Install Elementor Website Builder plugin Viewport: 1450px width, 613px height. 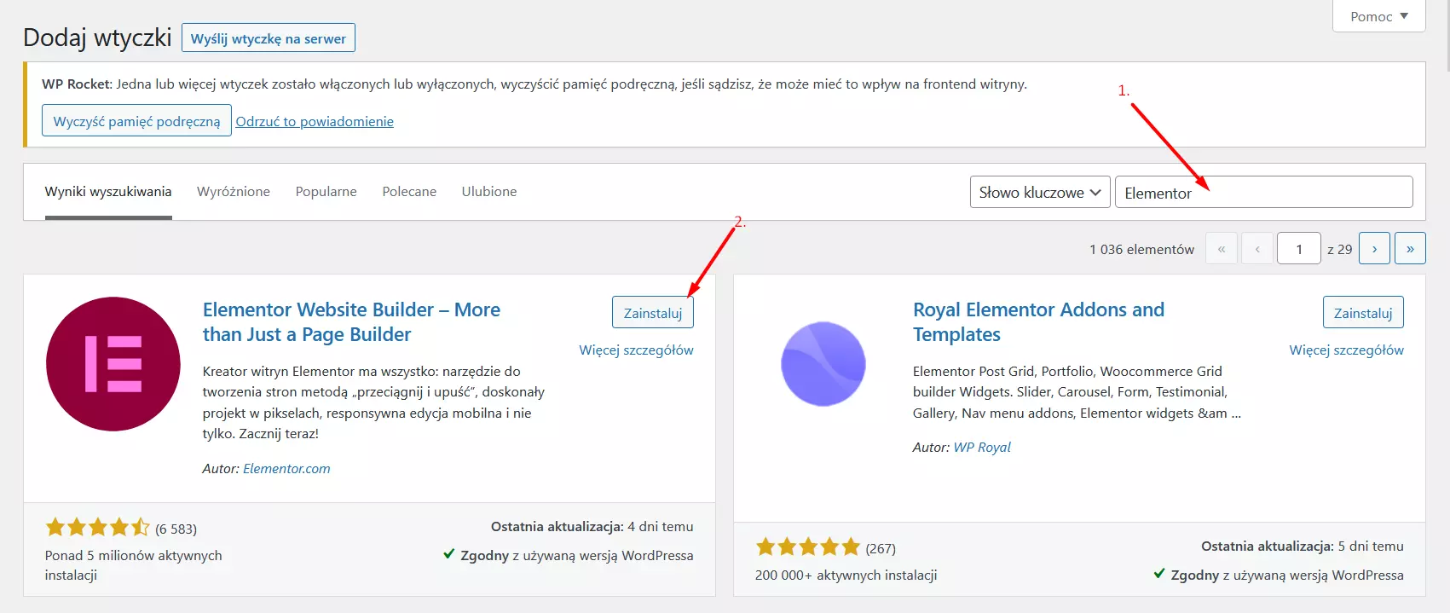coord(653,313)
